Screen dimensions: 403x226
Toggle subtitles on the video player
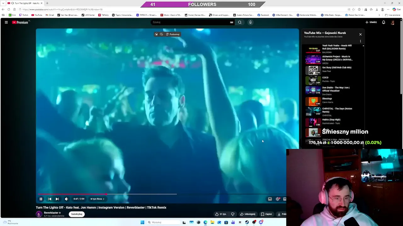(270, 199)
